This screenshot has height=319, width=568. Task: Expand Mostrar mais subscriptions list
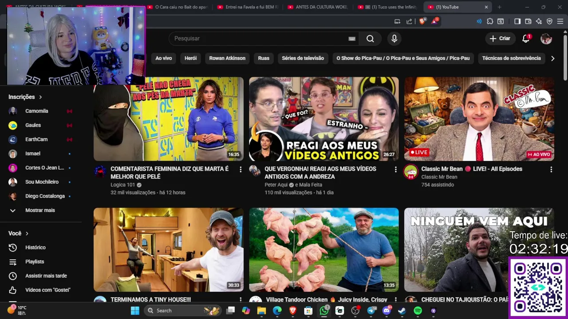(x=40, y=210)
